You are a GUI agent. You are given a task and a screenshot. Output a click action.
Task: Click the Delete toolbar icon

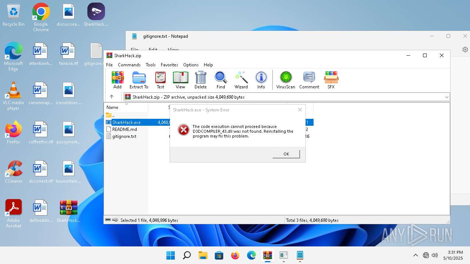(x=200, y=80)
